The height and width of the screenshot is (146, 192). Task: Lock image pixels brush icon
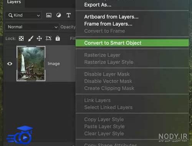tap(31, 38)
